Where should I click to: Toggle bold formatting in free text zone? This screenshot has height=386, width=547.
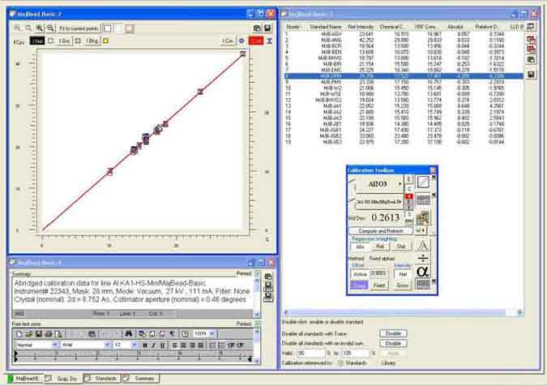pyautogui.click(x=144, y=345)
